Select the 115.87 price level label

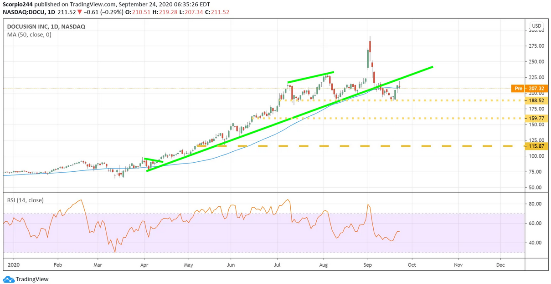tap(536, 146)
